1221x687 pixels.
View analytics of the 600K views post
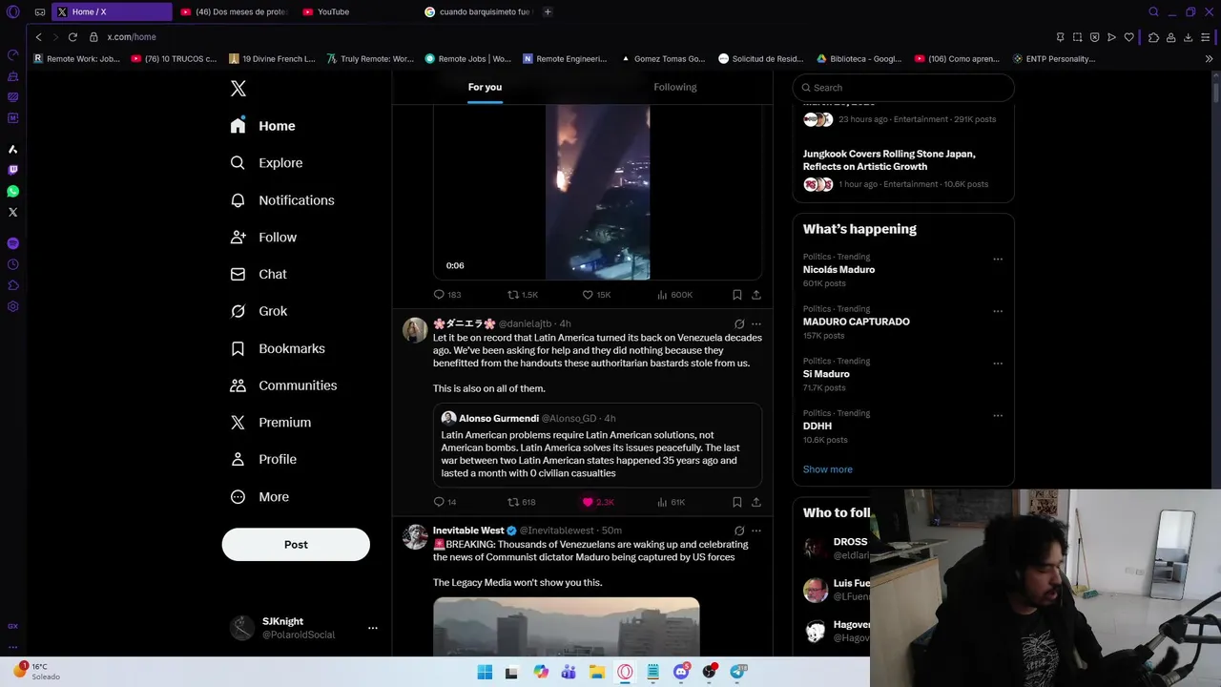tap(674, 295)
